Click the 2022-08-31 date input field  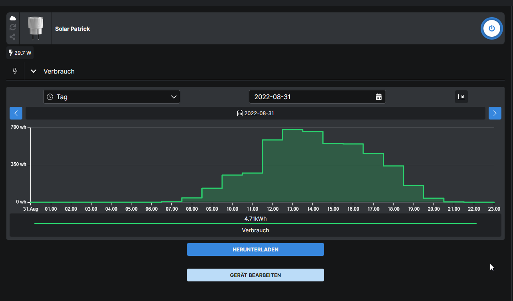317,97
